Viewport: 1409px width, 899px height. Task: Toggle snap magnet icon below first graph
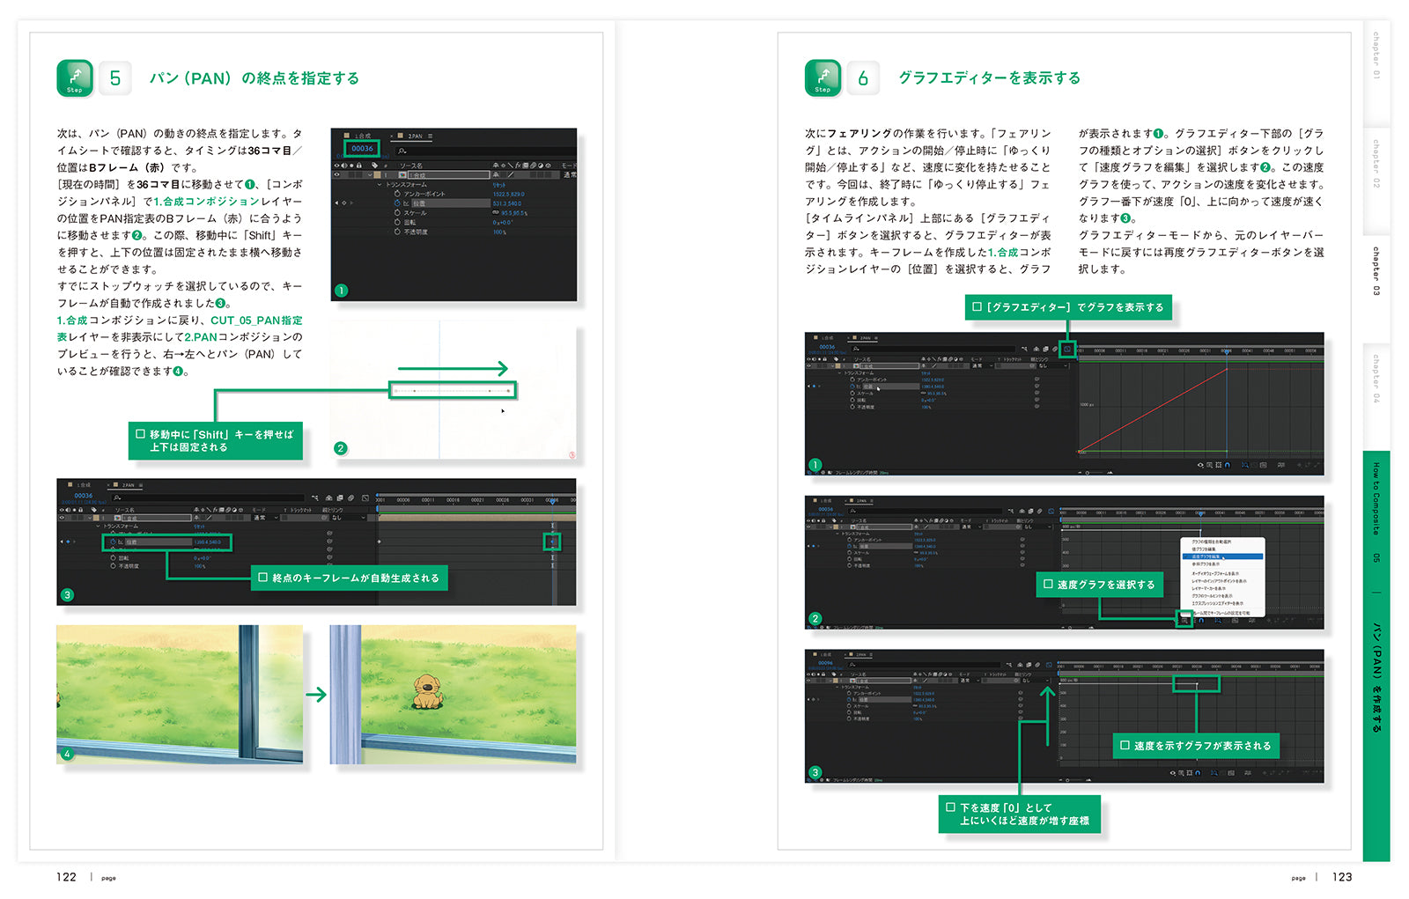tap(1227, 465)
